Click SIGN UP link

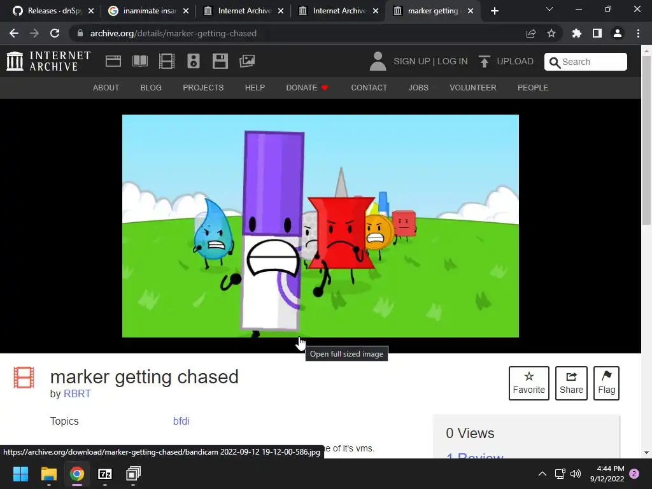[x=412, y=61]
